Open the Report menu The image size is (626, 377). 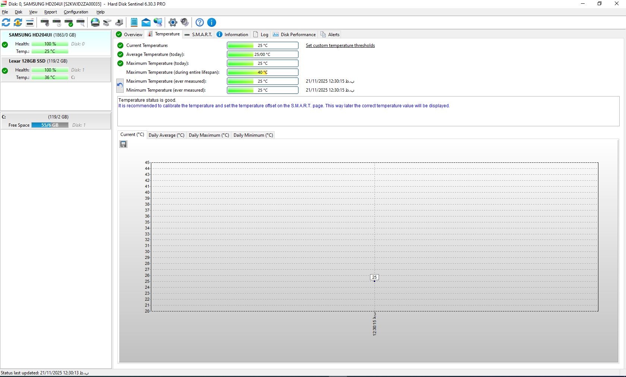[x=50, y=12]
